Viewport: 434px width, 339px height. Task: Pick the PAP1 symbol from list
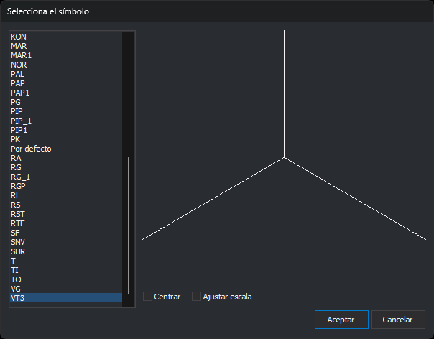click(x=66, y=93)
